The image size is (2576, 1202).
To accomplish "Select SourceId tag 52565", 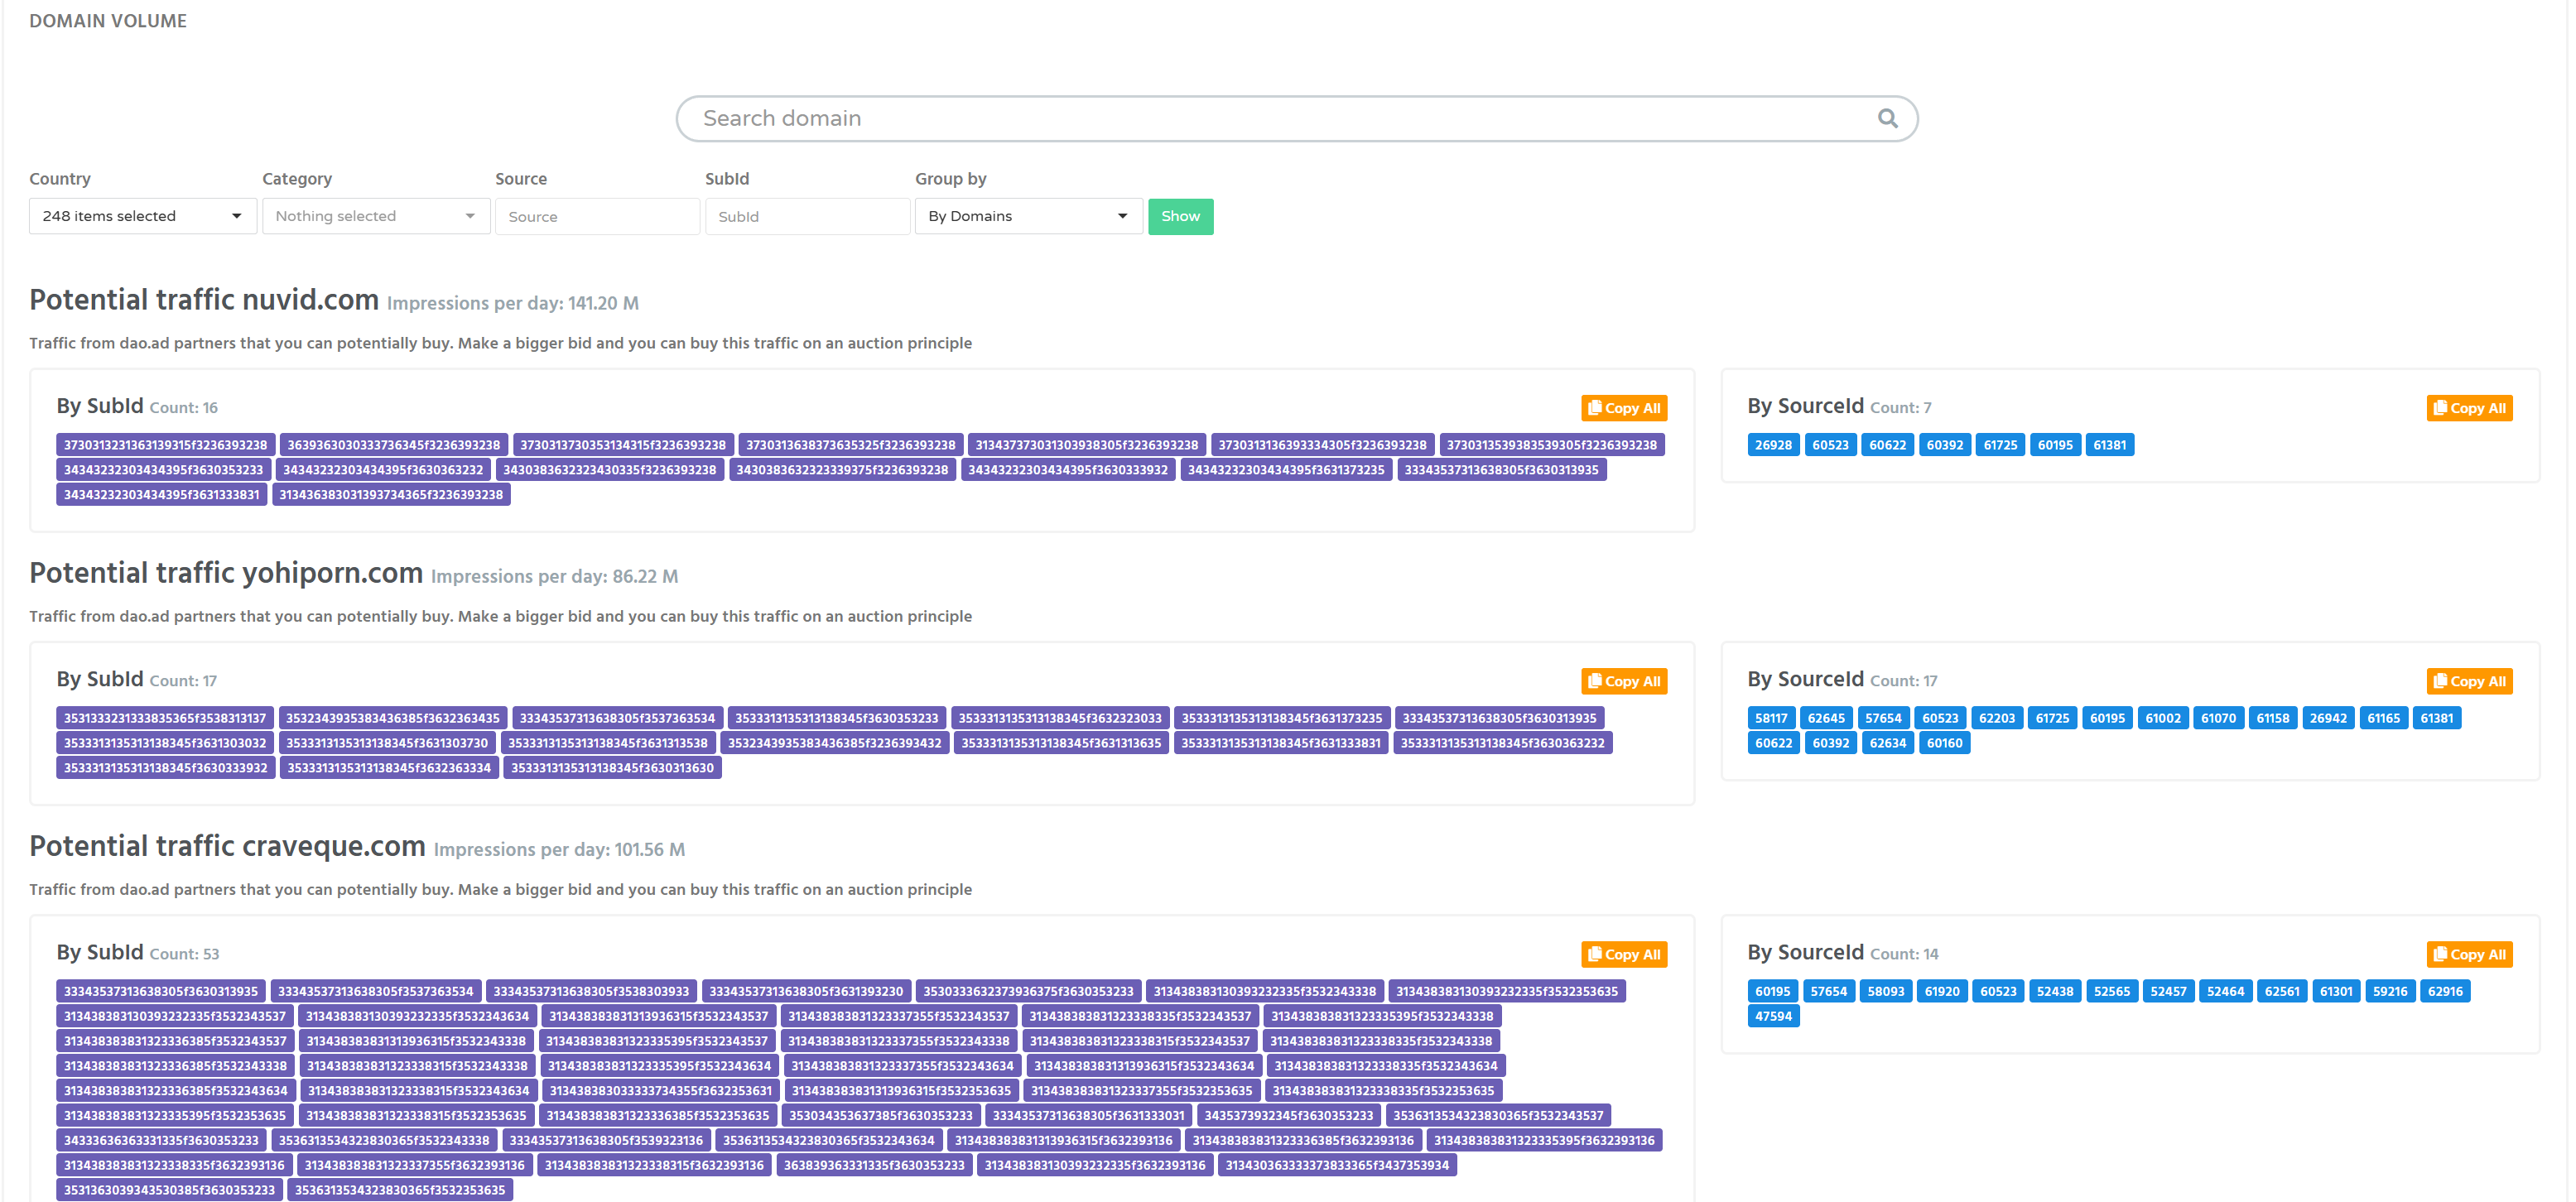I will pyautogui.click(x=2111, y=991).
